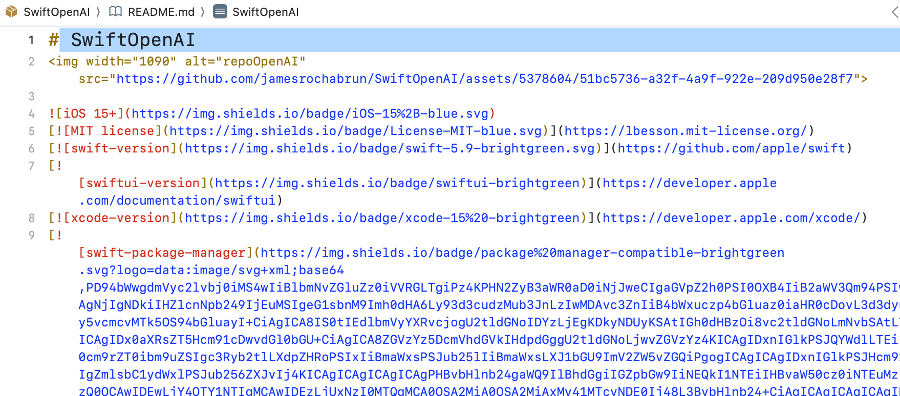Open the SwiftOpenAI heading breadcrumb item
The height and width of the screenshot is (396, 900).
[266, 12]
